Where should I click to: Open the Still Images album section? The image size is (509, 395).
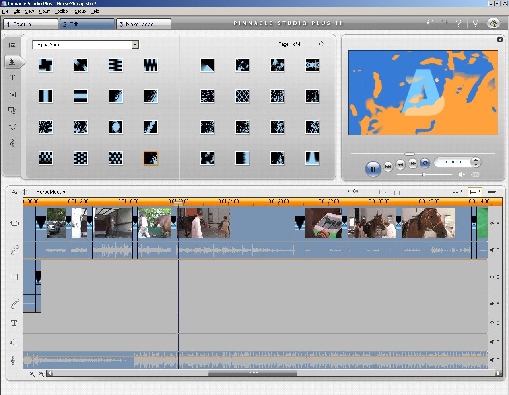tap(12, 94)
